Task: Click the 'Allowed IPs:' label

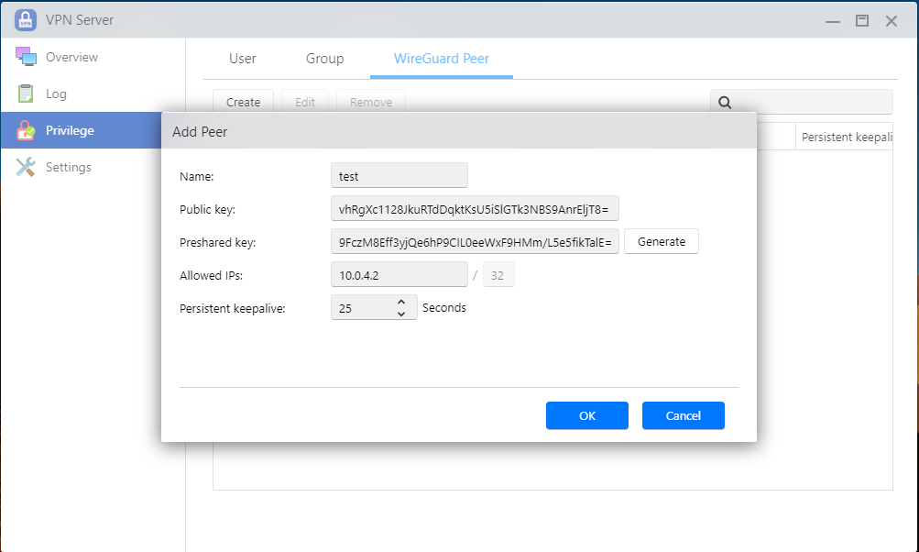Action: [211, 275]
